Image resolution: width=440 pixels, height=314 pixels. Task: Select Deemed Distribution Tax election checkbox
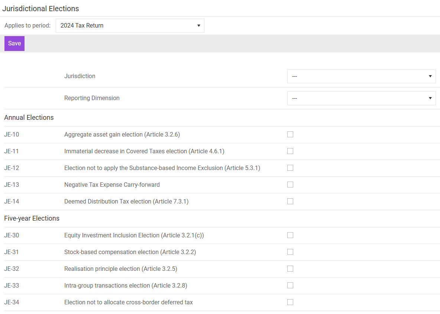click(x=290, y=201)
